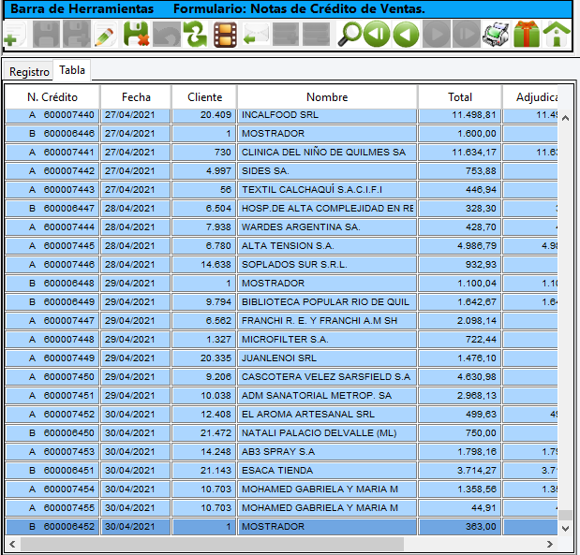Click the first greyed-out save floppy icon
580x555 pixels.
[46, 35]
